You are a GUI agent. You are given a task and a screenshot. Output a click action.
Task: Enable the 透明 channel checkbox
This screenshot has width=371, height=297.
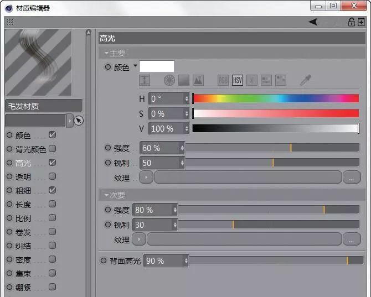point(52,176)
